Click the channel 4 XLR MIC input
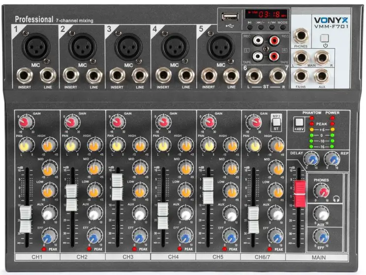Image resolution: width=366 pixels, height=275 pixels. tap(175, 47)
